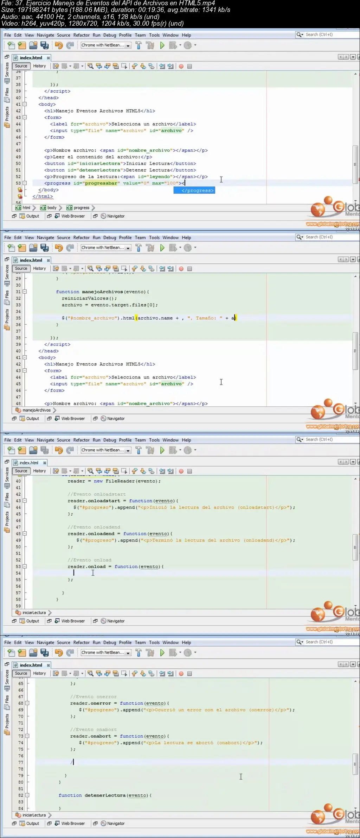Collapse fold at the progress tag line
Viewport: 360px width, 838px height.
point(25,183)
